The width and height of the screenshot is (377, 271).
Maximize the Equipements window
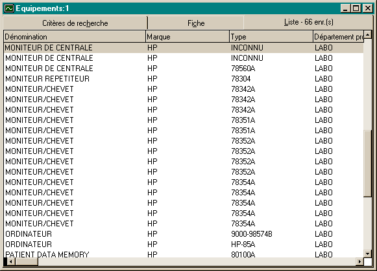coord(356,8)
